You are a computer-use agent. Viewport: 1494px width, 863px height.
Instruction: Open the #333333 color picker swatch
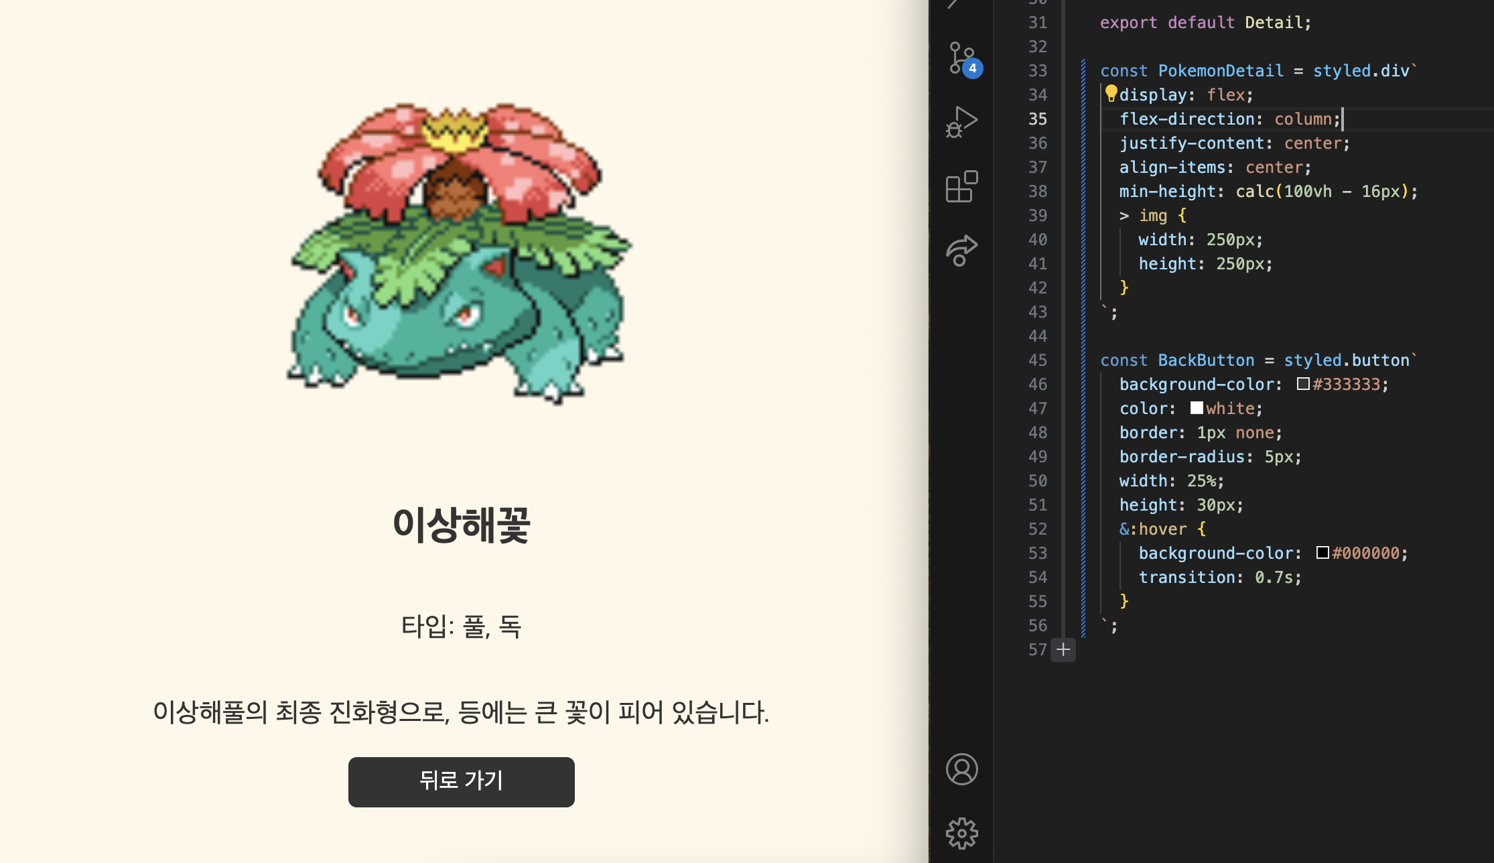tap(1303, 384)
